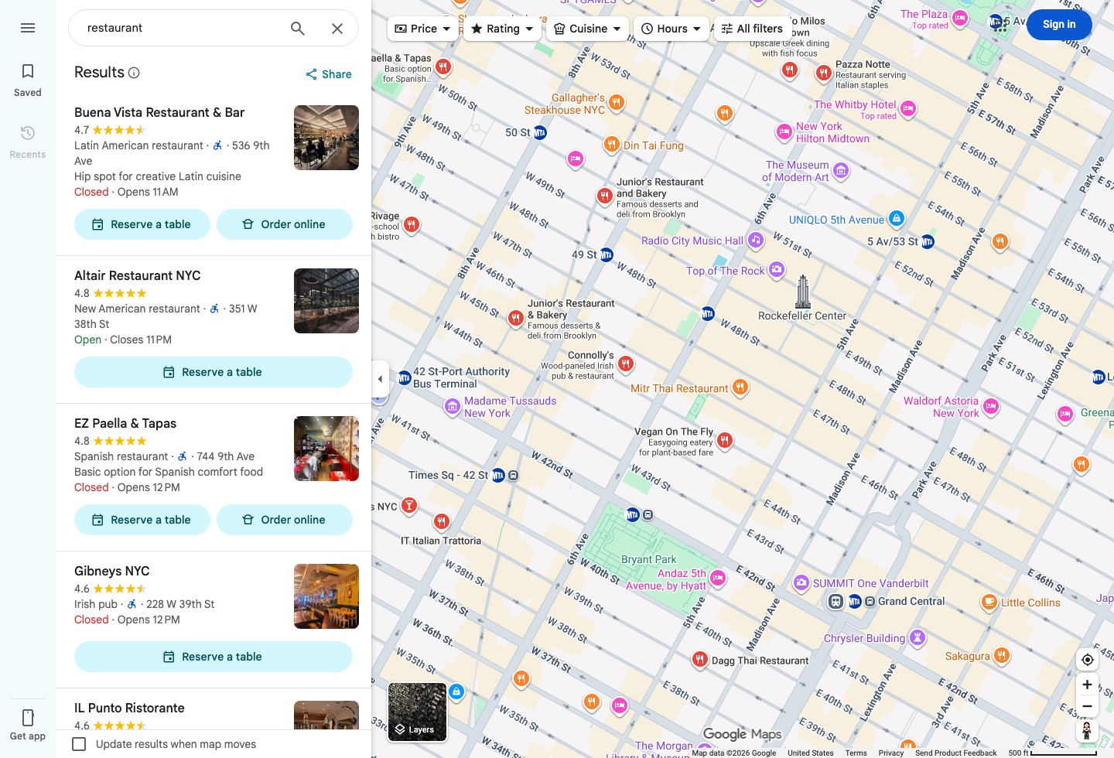Screen dimensions: 1114x758
Task: Open the Recents panel
Action: click(x=28, y=142)
